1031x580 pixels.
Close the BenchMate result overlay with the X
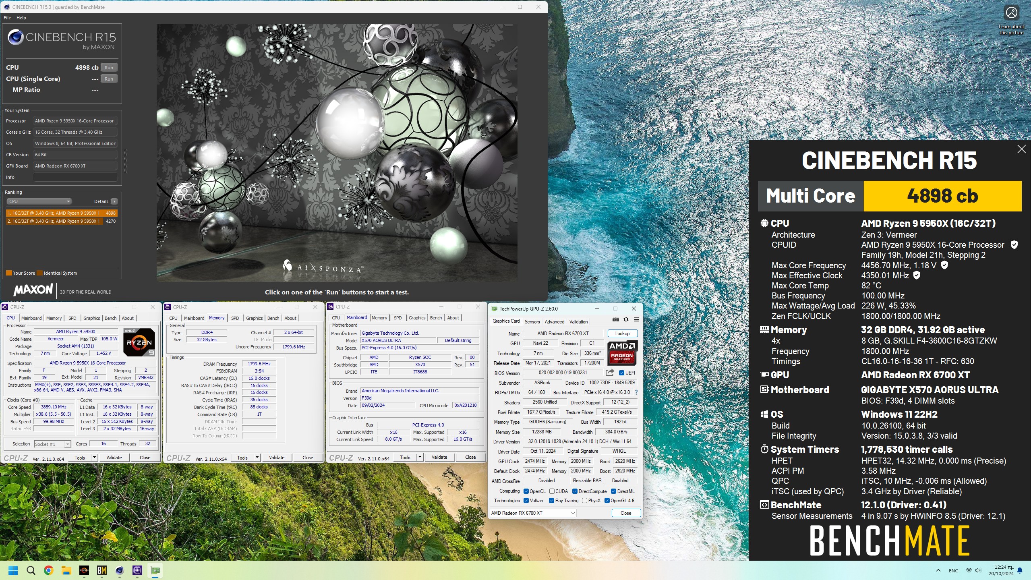pos(1021,149)
